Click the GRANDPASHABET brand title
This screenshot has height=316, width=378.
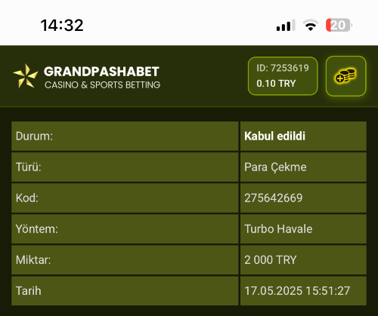pyautogui.click(x=101, y=72)
